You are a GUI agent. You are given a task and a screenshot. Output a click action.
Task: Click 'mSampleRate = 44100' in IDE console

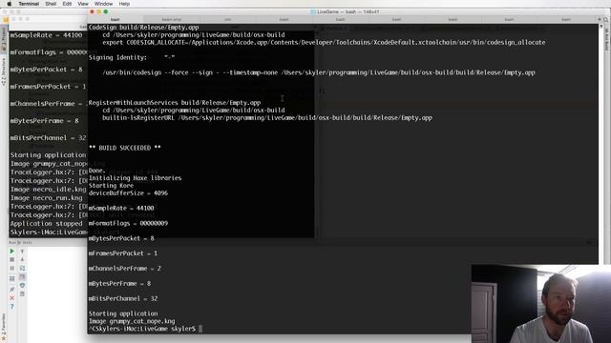point(47,35)
